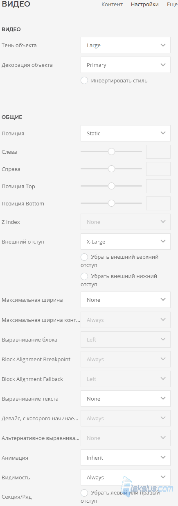
Task: Open the Тень объекта dropdown set to Large
Action: [x=126, y=45]
